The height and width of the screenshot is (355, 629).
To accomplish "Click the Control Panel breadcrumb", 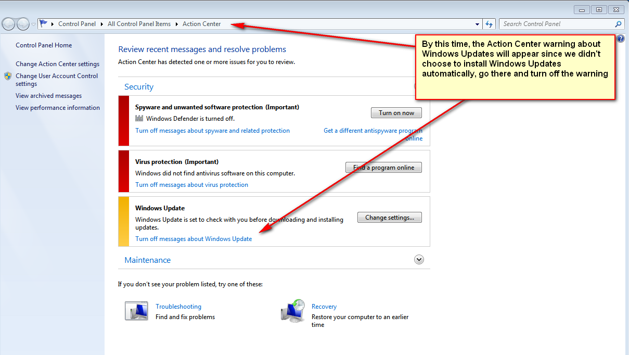I will (77, 24).
